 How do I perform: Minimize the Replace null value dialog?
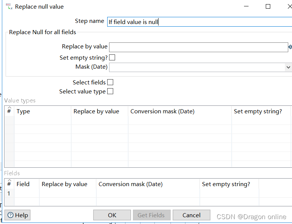tap(246, 6)
